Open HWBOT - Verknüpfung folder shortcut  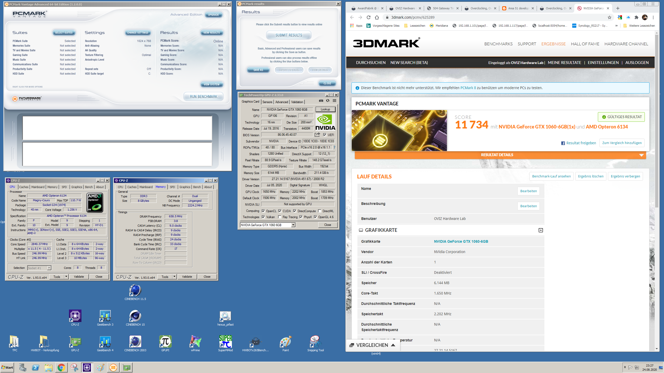click(x=45, y=343)
